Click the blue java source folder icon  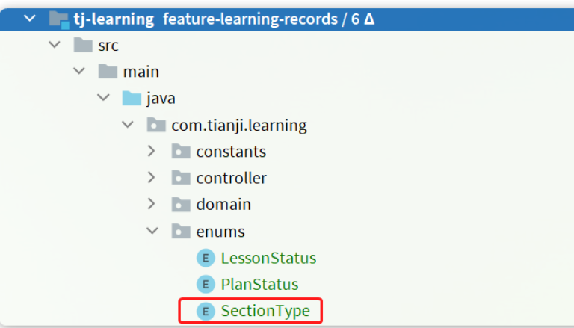coord(132,99)
